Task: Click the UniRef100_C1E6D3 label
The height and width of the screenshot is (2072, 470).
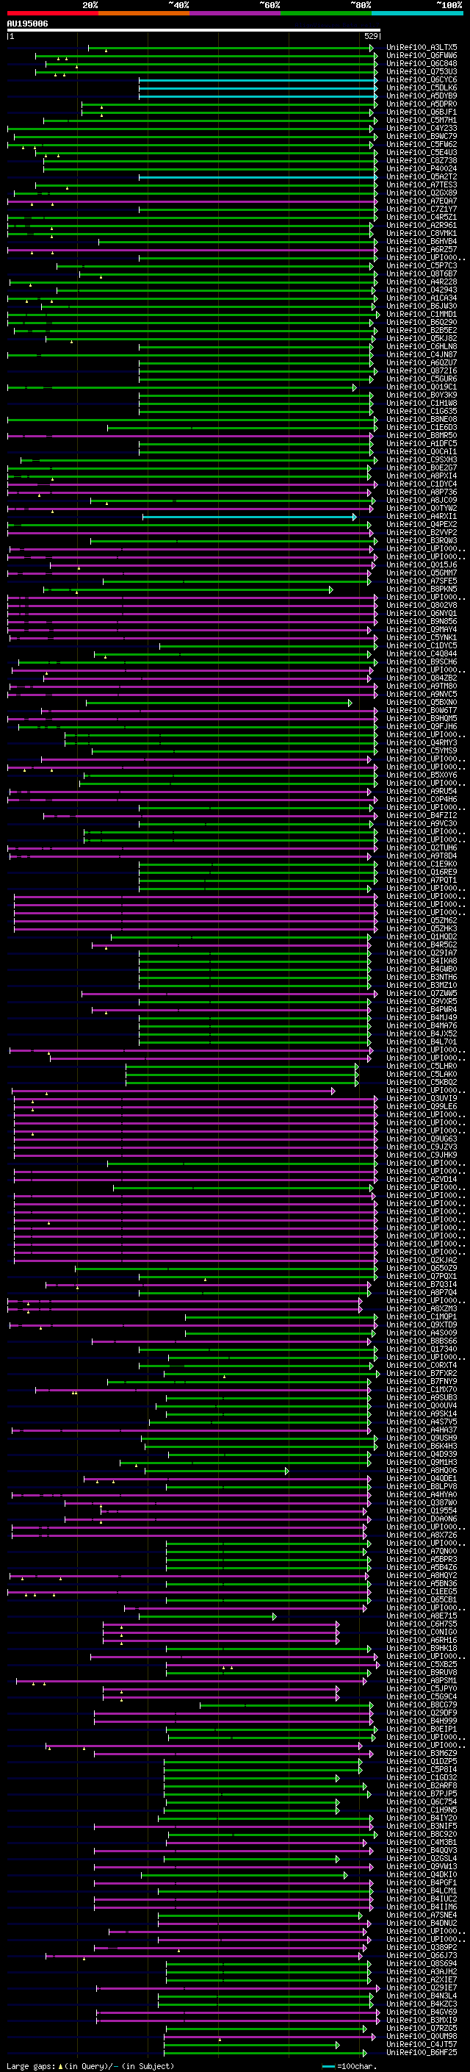Action: [422, 428]
